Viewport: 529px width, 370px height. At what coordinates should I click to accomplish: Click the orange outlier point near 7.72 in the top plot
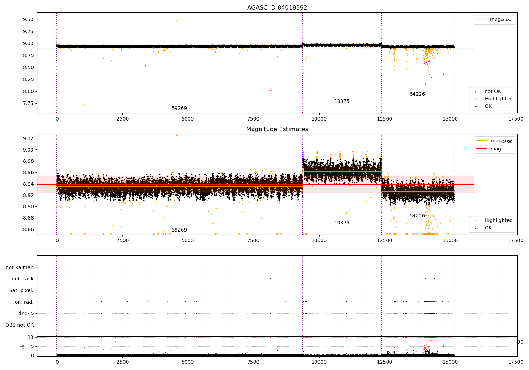[x=85, y=105]
